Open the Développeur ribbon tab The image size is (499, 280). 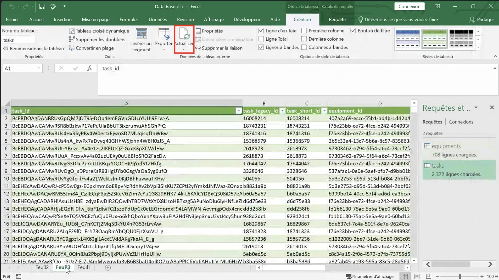click(x=247, y=20)
